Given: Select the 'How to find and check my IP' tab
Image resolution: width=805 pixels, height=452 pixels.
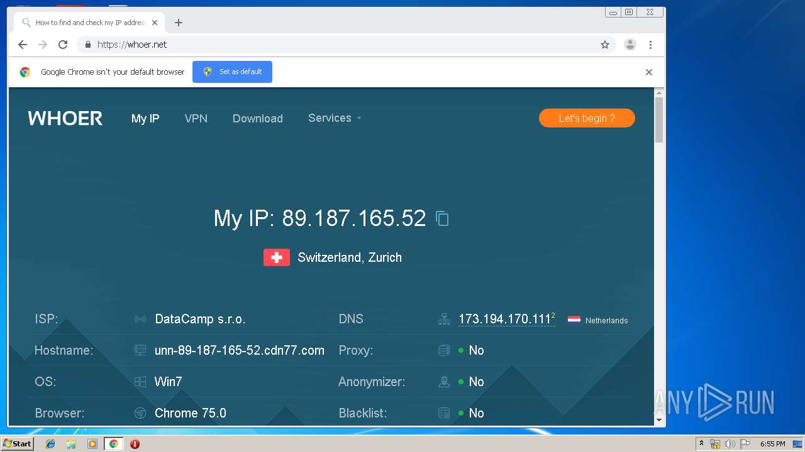Looking at the screenshot, I should click(89, 23).
